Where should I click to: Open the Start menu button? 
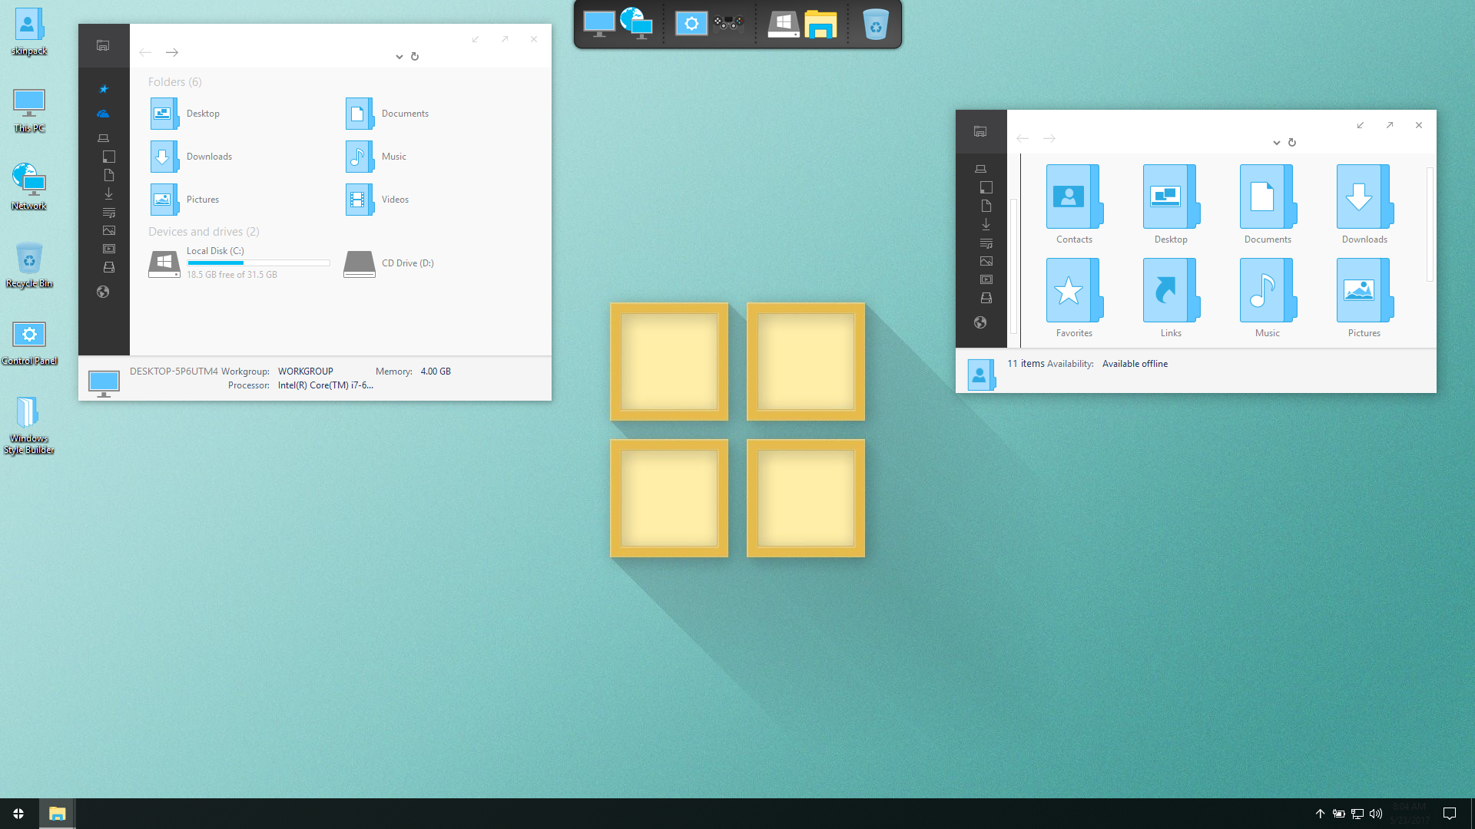[x=18, y=814]
